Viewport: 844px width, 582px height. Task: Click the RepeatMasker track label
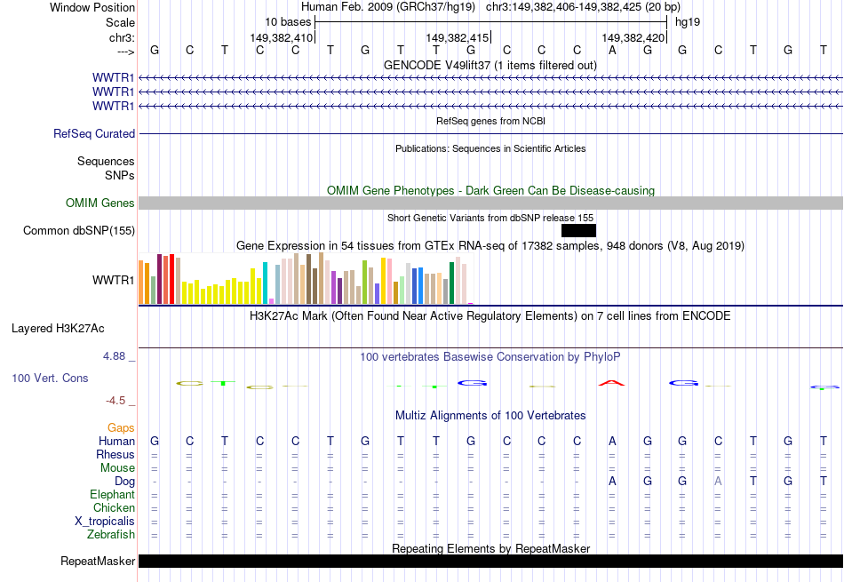(x=98, y=561)
